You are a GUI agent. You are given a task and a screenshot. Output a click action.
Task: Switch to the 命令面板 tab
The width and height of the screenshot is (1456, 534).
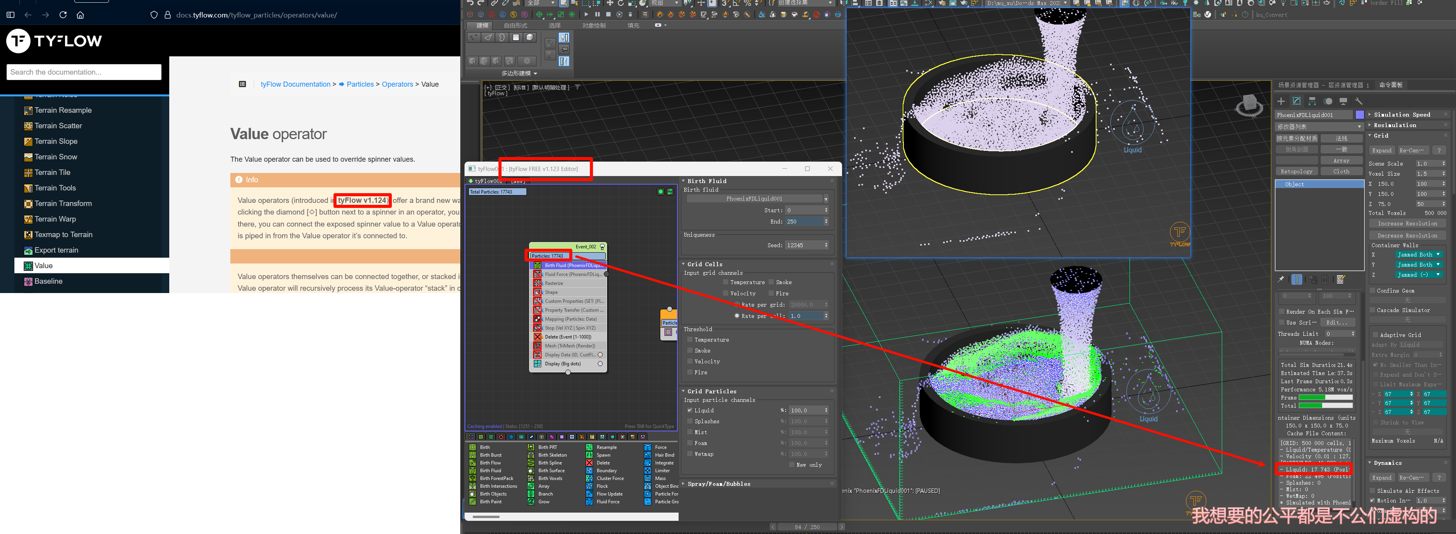click(1390, 85)
